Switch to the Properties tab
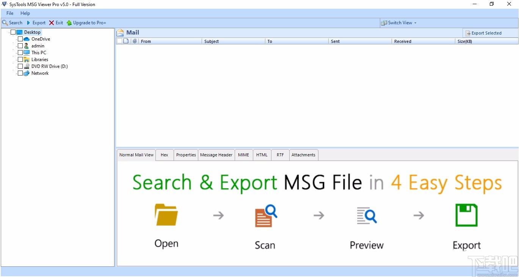Viewport: 519px width, 277px height. [x=186, y=155]
